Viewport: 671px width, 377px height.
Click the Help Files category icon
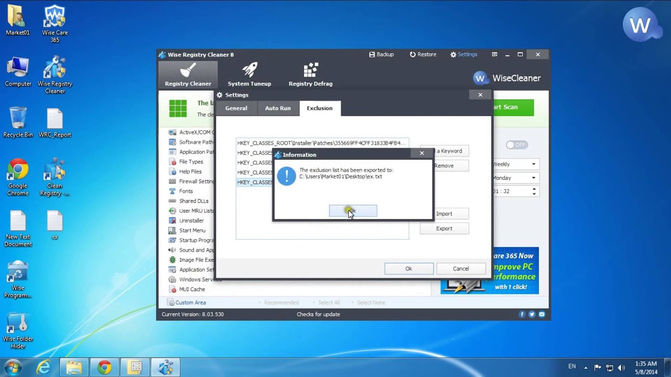click(x=172, y=171)
